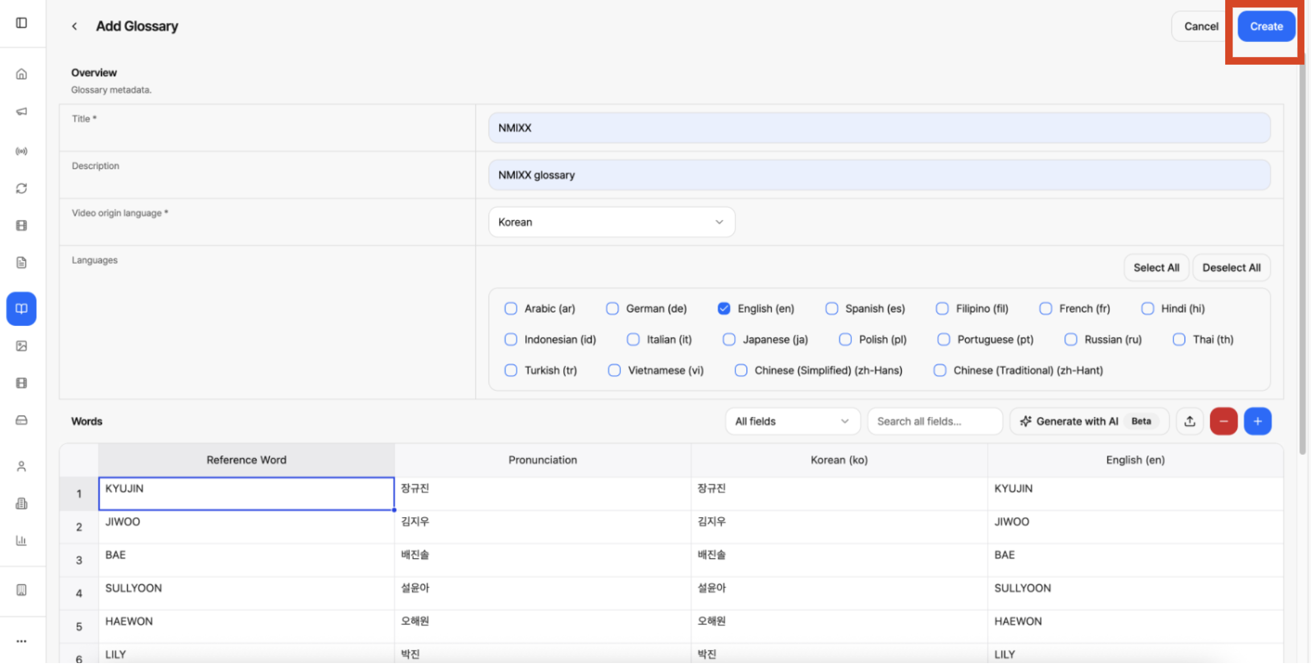Viewport: 1311px width, 665px height.
Task: Click Generate with AI Beta button
Action: [x=1089, y=421]
